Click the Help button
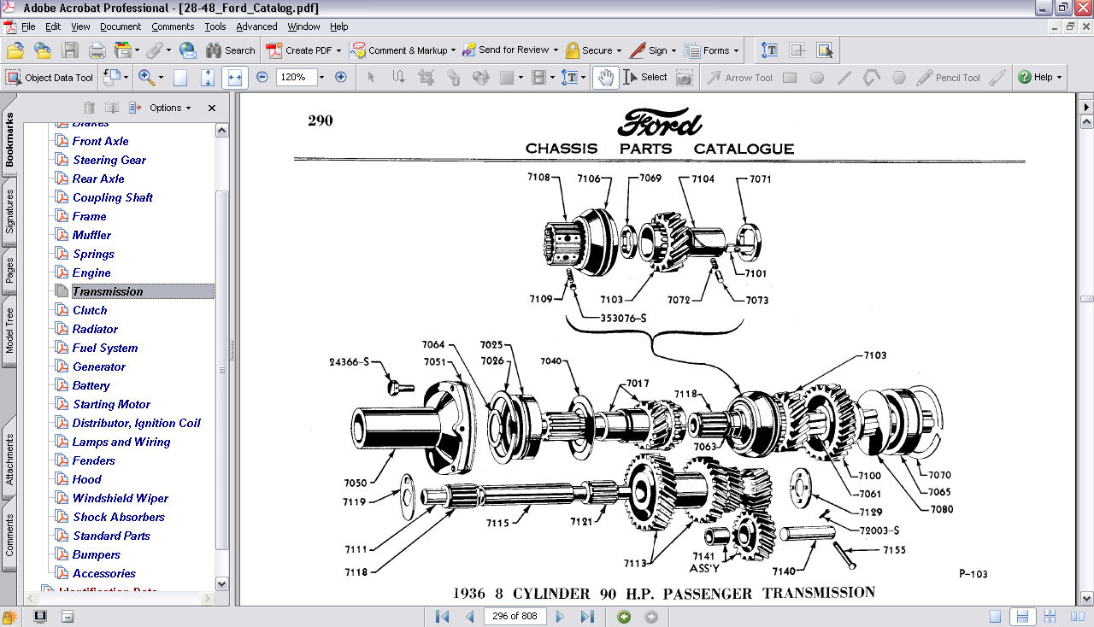 (x=1039, y=77)
